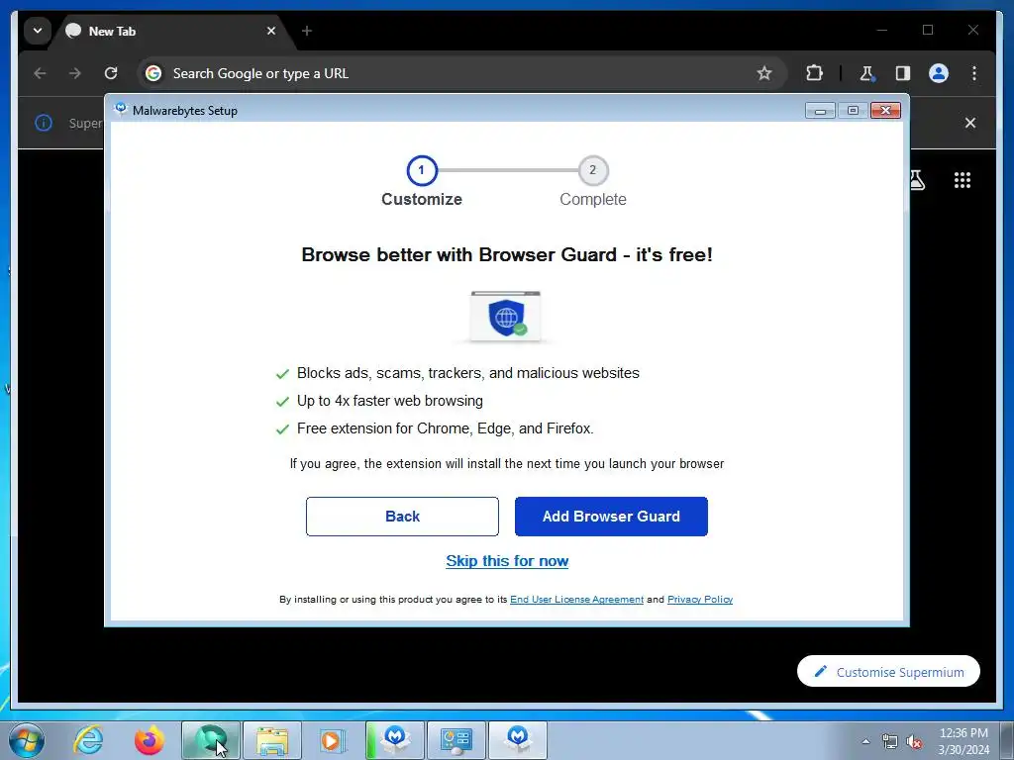This screenshot has width=1014, height=760.
Task: Launch Firefox from taskbar
Action: coord(150,740)
